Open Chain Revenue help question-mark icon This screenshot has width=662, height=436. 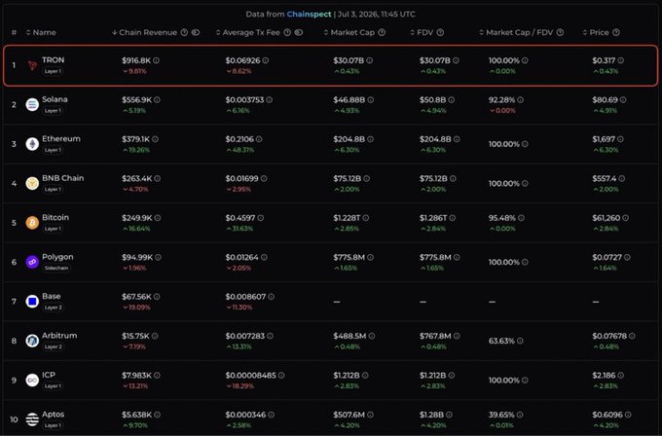click(x=184, y=32)
